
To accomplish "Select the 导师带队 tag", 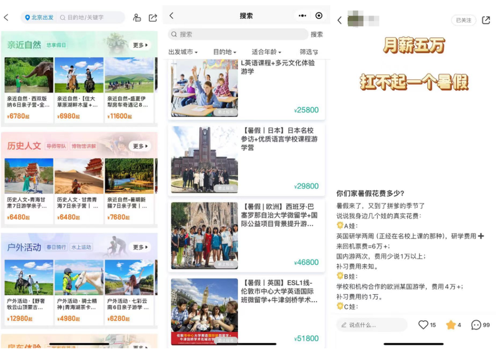I will click(56, 146).
